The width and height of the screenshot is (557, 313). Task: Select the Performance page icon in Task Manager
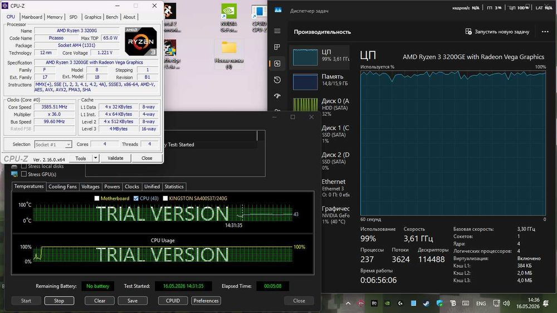(277, 63)
